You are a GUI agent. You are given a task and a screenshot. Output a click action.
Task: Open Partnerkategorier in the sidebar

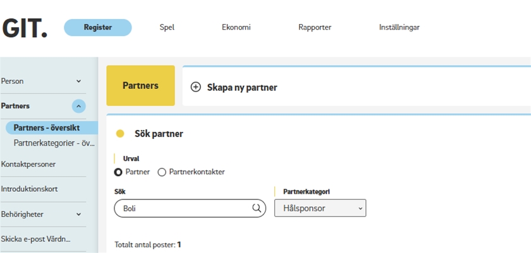point(54,143)
